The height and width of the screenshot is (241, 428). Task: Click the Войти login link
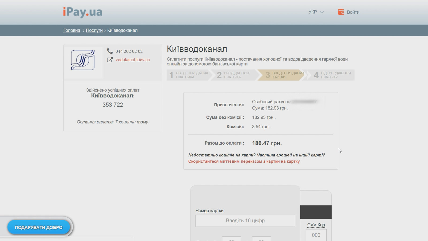tap(353, 12)
